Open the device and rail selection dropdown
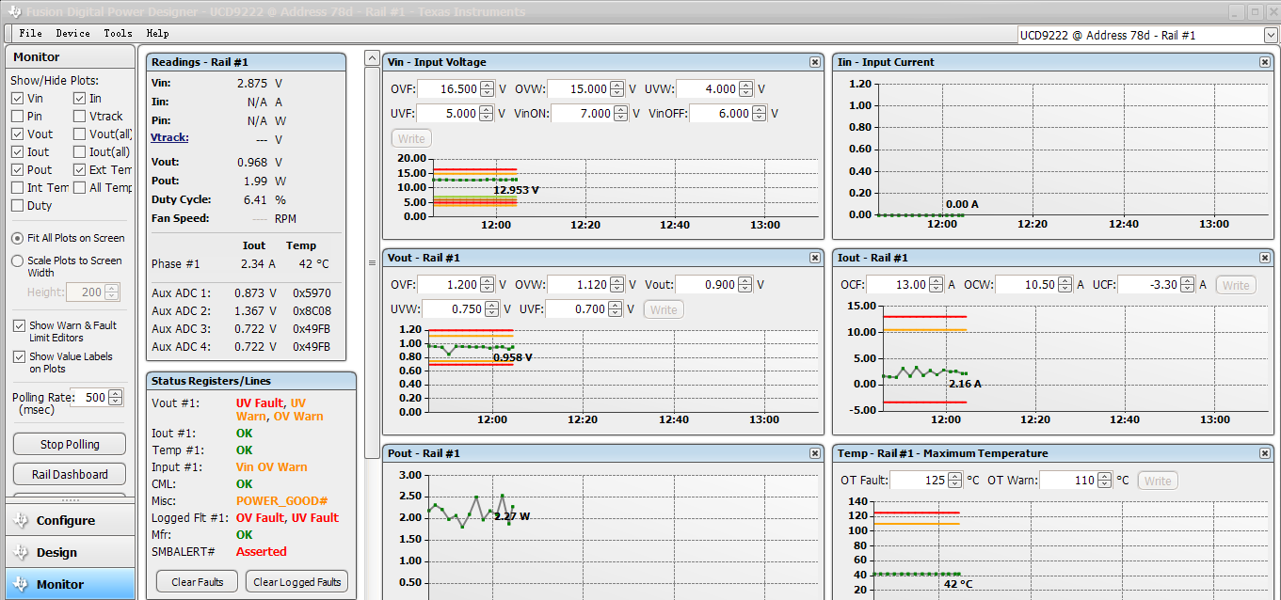 (x=1270, y=35)
